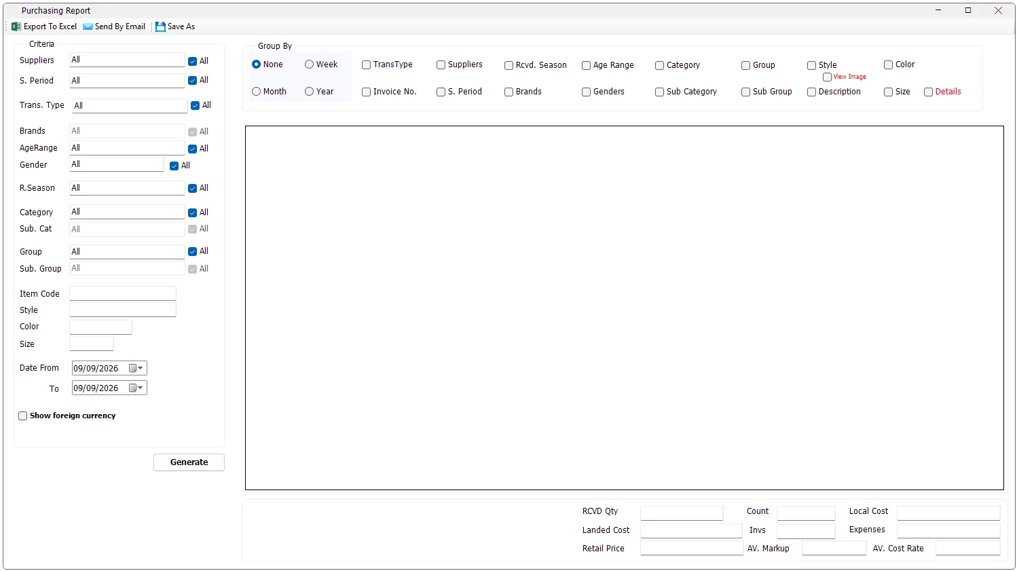The height and width of the screenshot is (571, 1017).
Task: Uncheck the Category All checkbox
Action: pos(192,213)
